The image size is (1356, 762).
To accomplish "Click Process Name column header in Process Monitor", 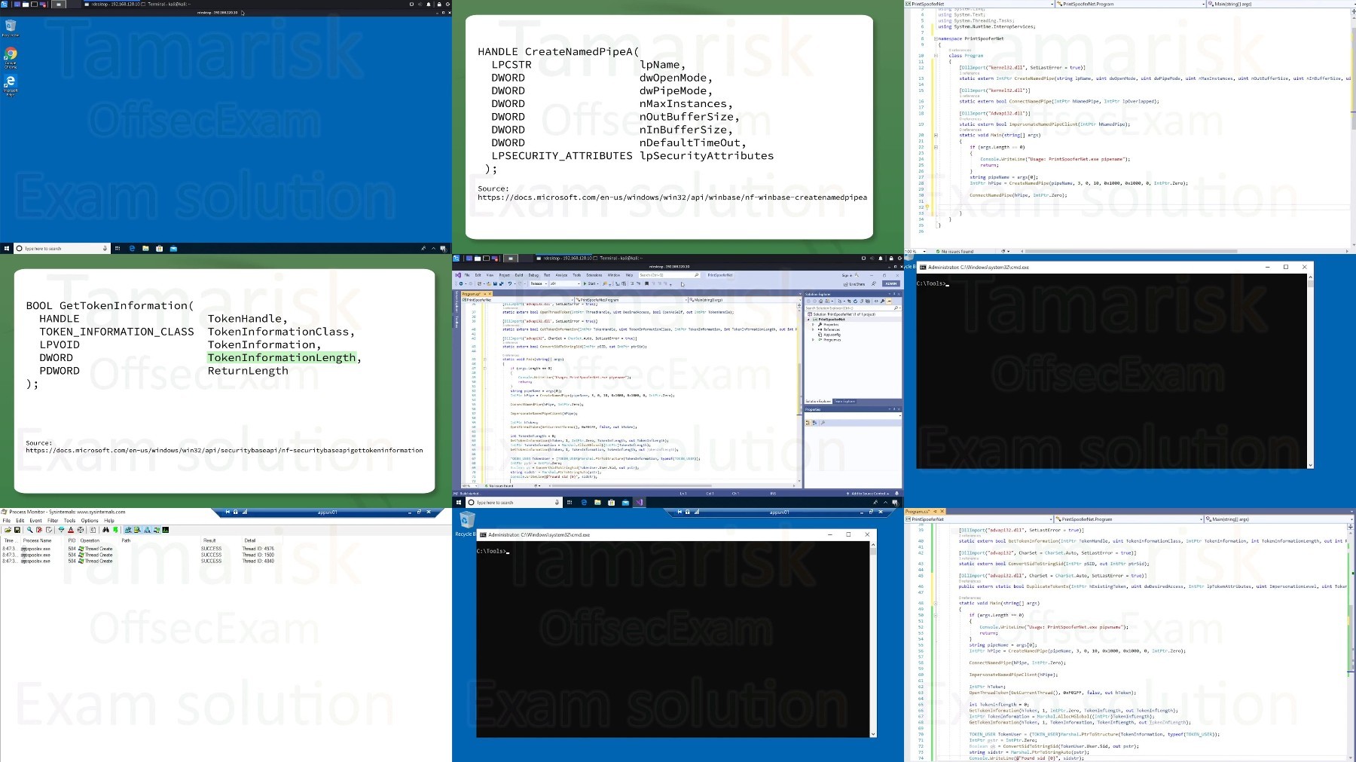I will click(x=38, y=540).
